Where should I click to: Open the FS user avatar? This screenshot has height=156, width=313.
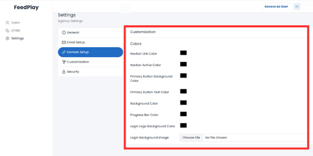297,7
